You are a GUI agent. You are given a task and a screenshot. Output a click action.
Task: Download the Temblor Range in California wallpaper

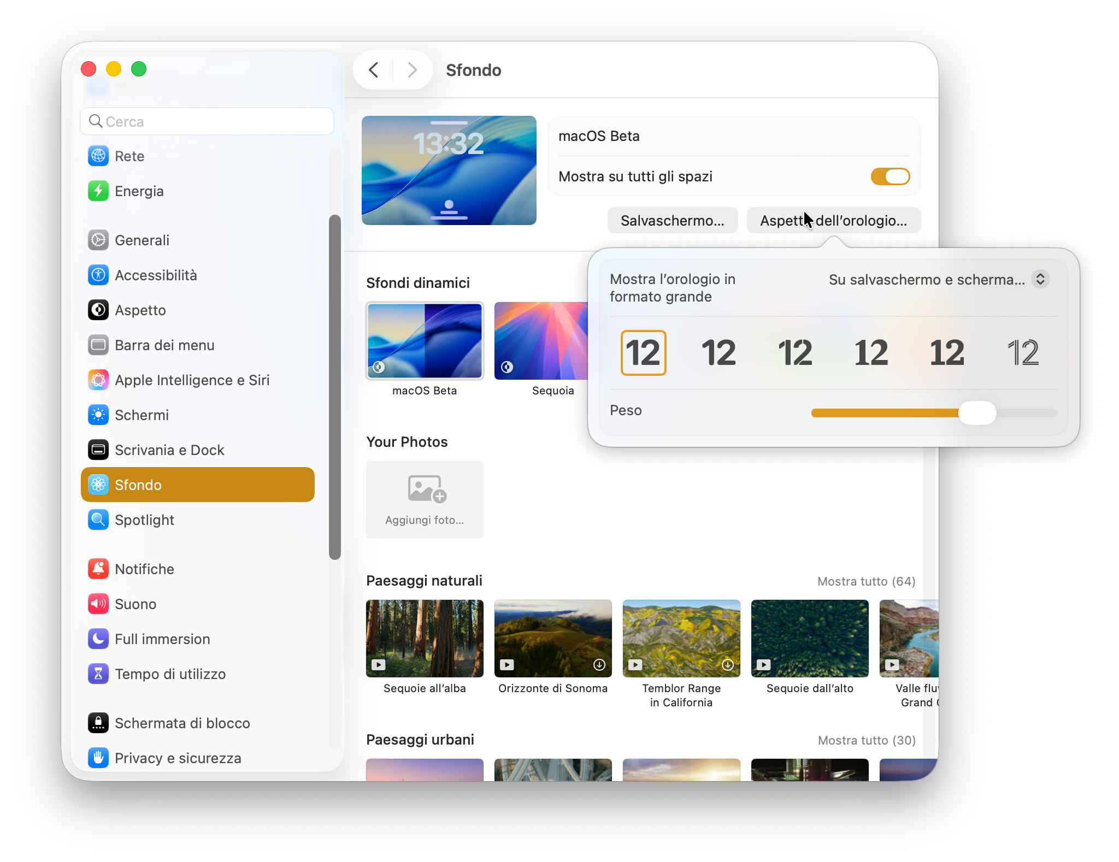pyautogui.click(x=727, y=664)
